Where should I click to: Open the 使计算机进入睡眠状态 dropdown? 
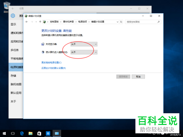(84, 52)
